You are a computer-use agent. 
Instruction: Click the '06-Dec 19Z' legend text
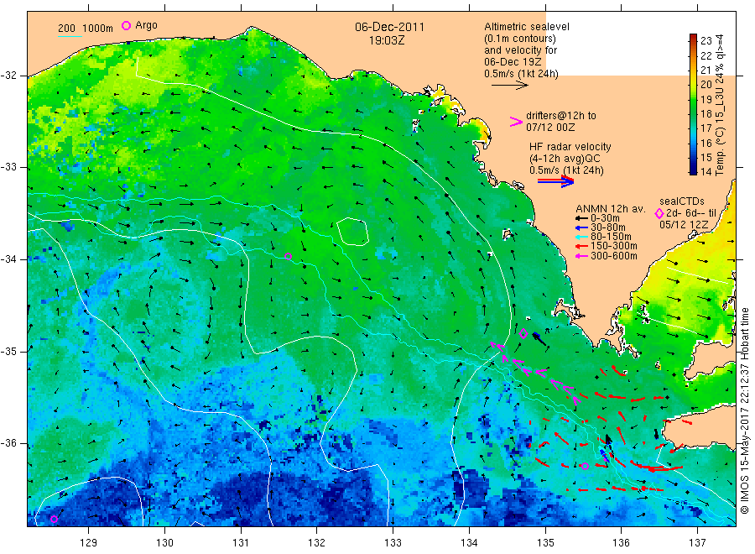click(513, 62)
